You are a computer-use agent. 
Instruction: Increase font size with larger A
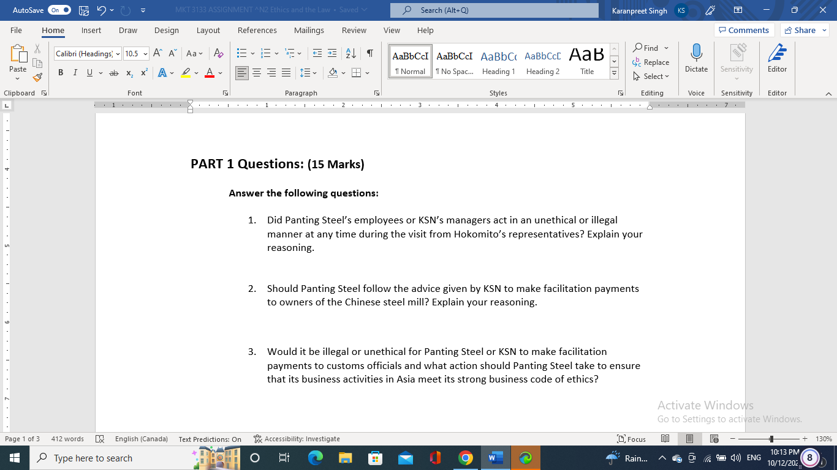click(x=157, y=53)
